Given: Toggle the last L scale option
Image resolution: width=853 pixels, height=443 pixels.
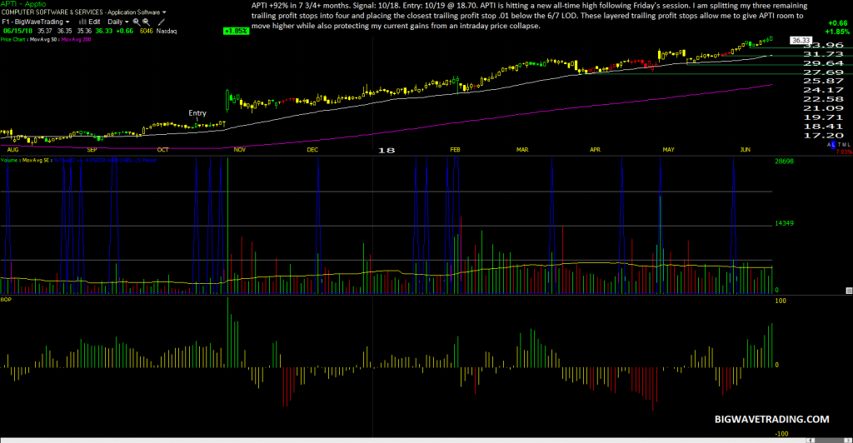Looking at the screenshot, I should [x=848, y=145].
